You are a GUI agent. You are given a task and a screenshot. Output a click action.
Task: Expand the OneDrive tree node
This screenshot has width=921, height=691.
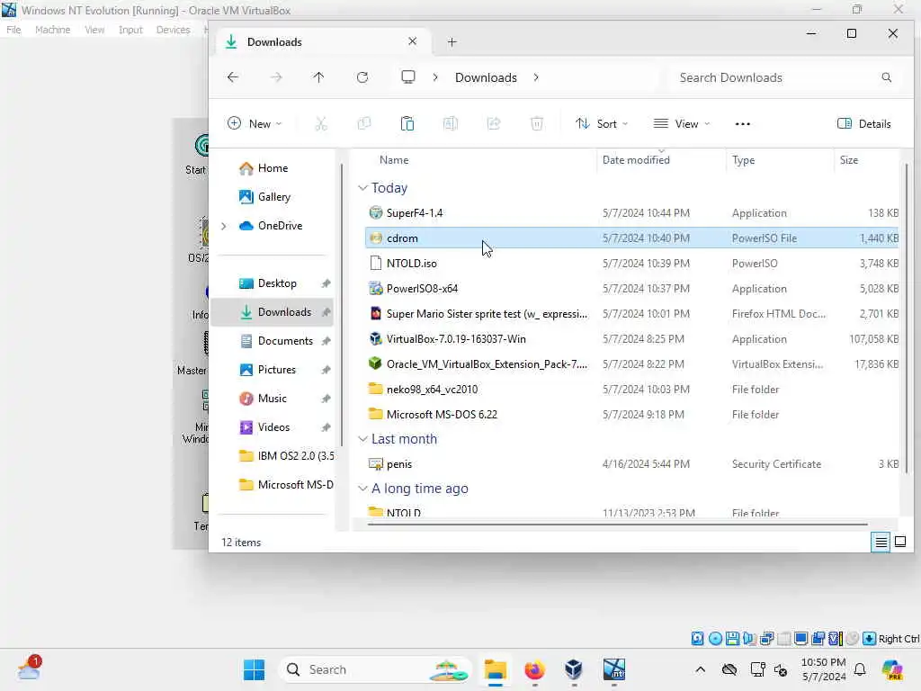[223, 226]
